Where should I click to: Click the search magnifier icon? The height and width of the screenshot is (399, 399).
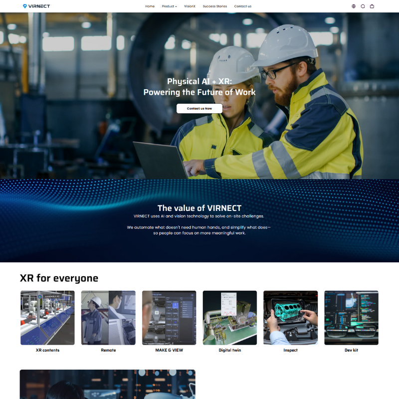(363, 6)
